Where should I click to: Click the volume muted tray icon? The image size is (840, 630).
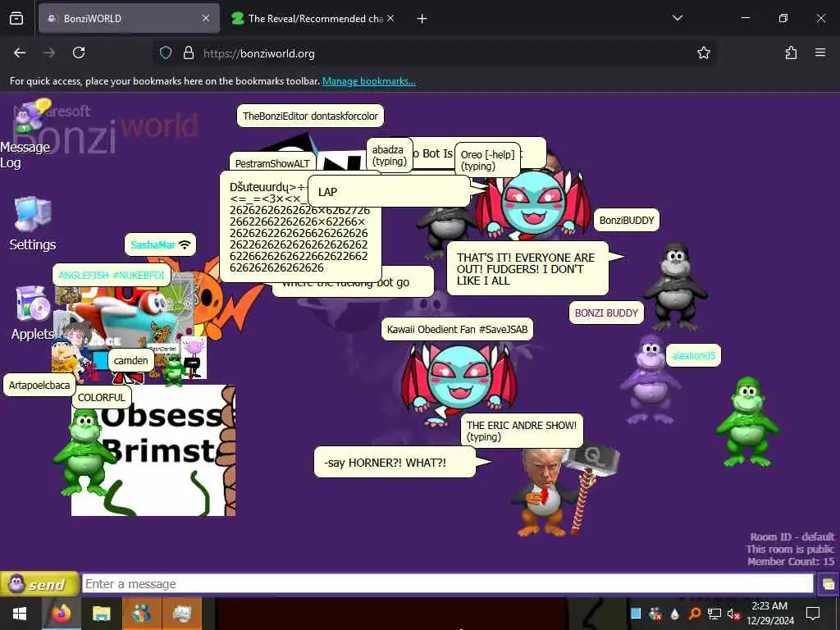click(x=733, y=614)
